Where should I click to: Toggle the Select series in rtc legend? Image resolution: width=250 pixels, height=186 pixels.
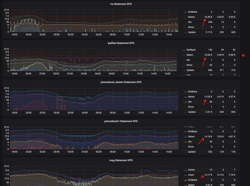[x=191, y=17]
